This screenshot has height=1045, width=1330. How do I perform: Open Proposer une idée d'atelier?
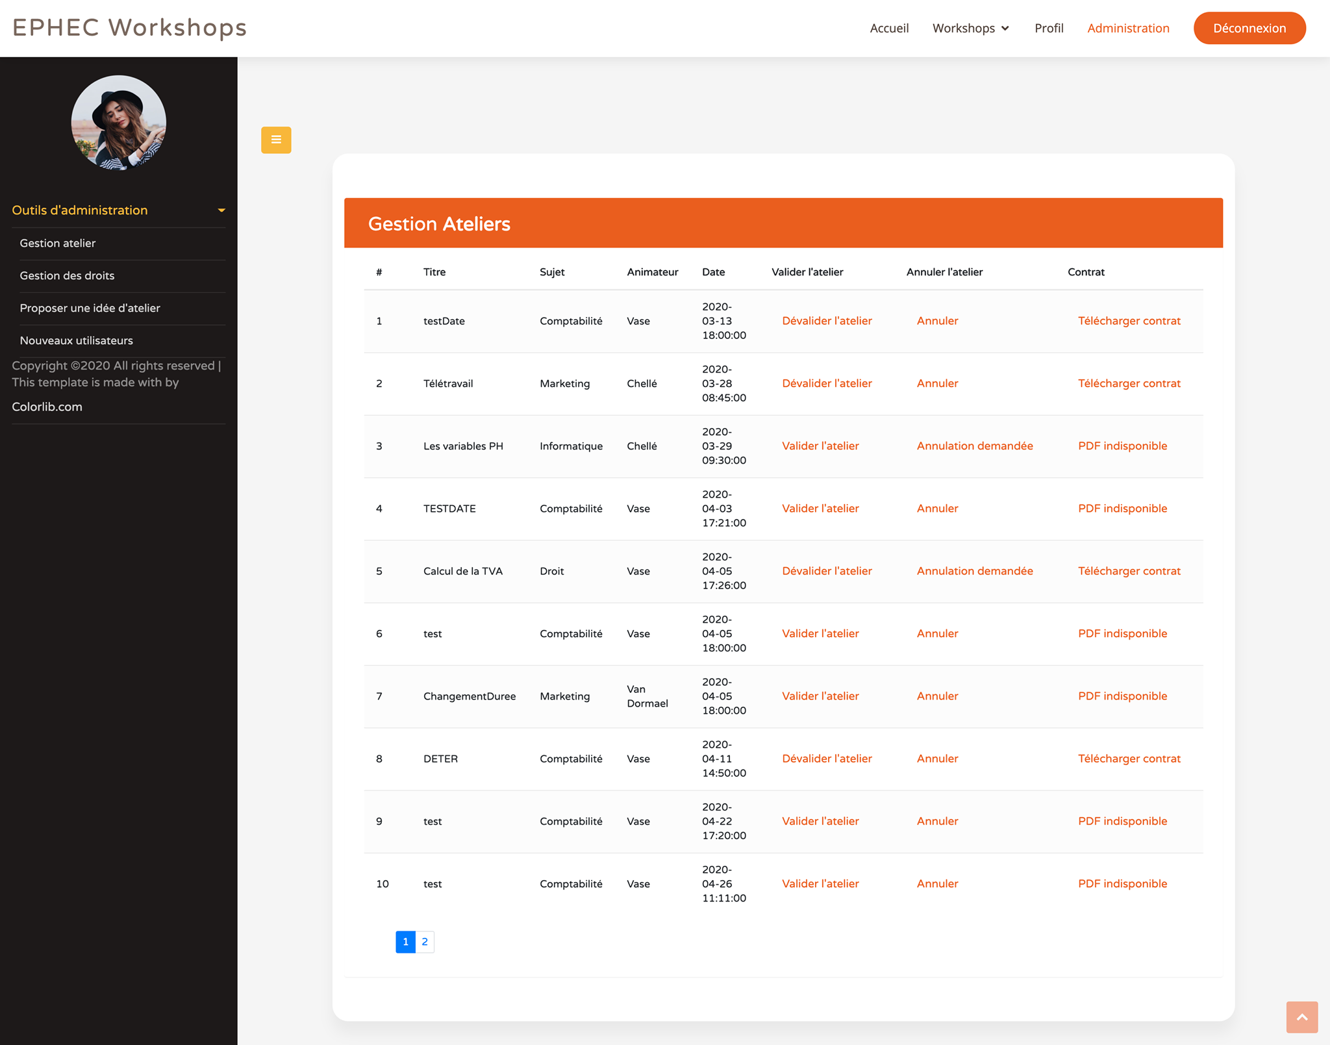click(90, 308)
